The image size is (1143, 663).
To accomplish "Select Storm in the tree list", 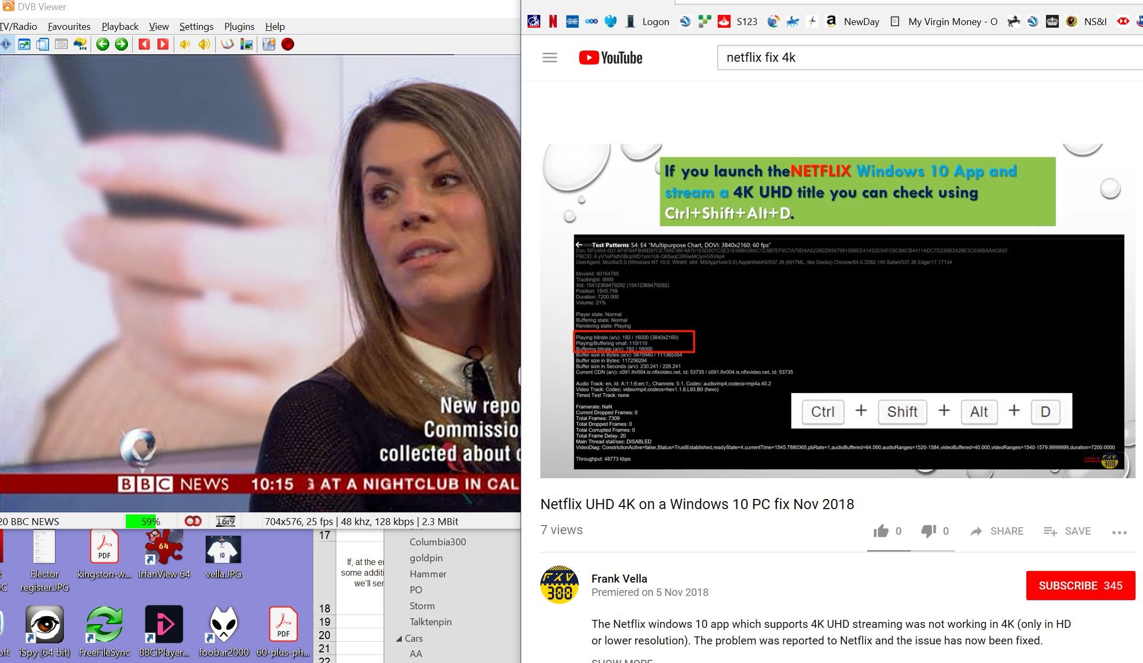I will click(422, 605).
